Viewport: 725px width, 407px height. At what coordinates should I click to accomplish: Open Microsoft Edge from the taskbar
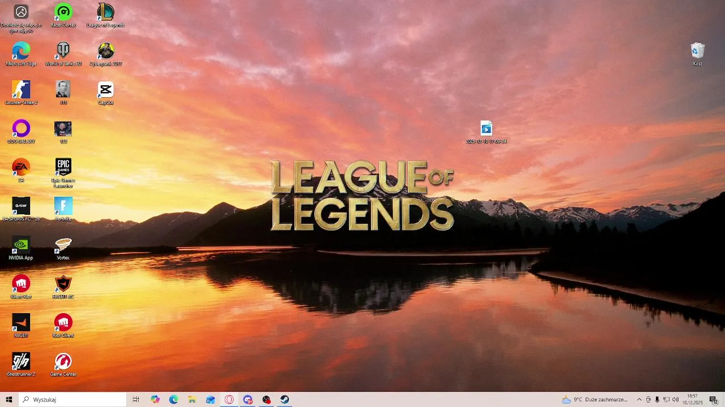point(173,400)
